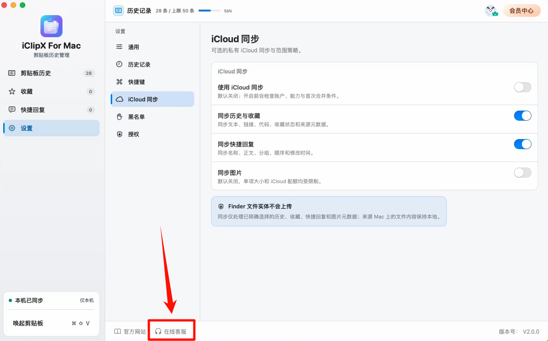Image resolution: width=548 pixels, height=341 pixels.
Task: Click the history usage progress bar
Action: click(209, 11)
